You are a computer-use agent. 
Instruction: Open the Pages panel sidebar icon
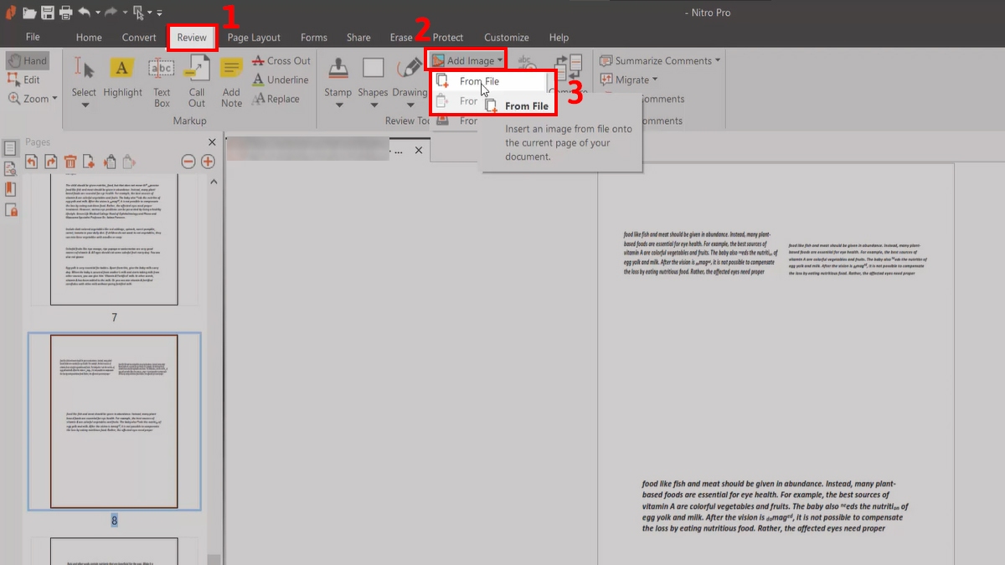pyautogui.click(x=10, y=148)
